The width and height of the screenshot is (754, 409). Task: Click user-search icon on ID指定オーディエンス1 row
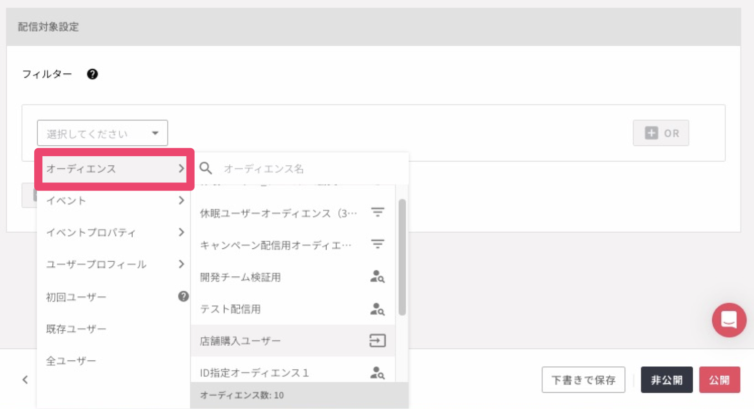(x=378, y=372)
